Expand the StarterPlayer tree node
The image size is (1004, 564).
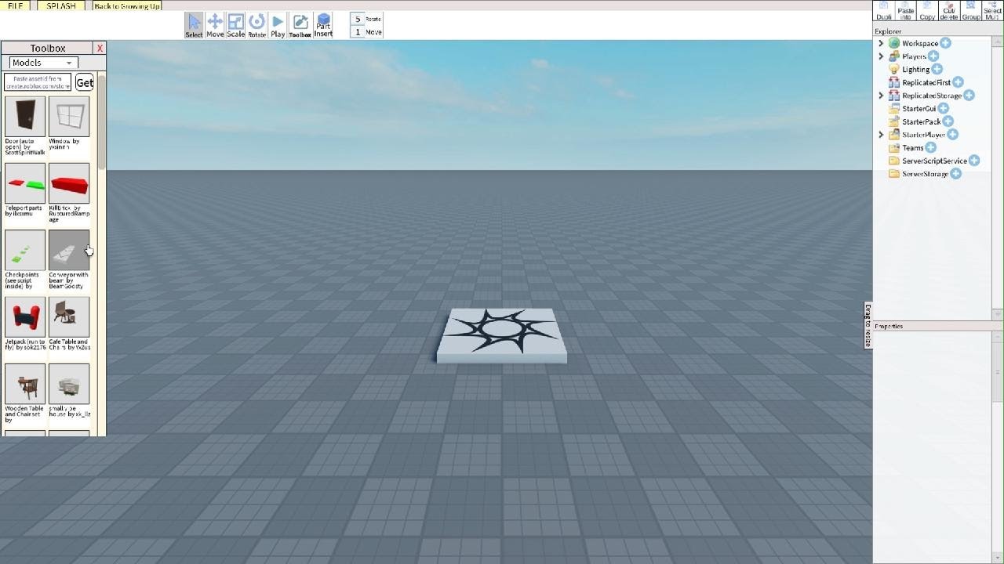[881, 135]
